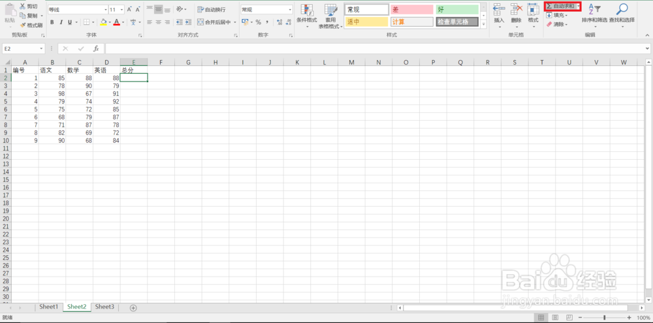Click the zoom in plus button

tap(629, 318)
